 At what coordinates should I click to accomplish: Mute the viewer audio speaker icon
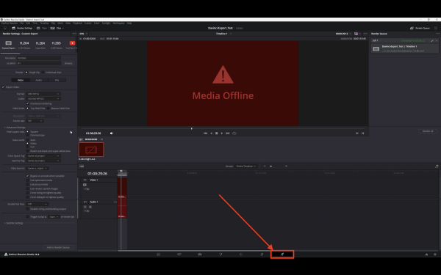pyautogui.click(x=112, y=133)
